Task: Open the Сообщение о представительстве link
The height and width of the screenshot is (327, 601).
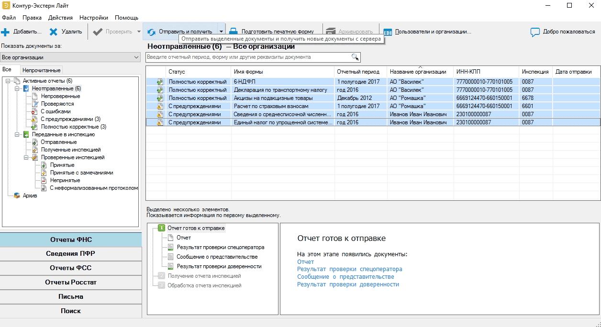Action: click(x=345, y=277)
